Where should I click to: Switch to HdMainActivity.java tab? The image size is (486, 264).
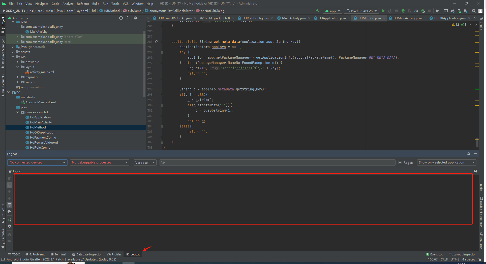coord(407,18)
